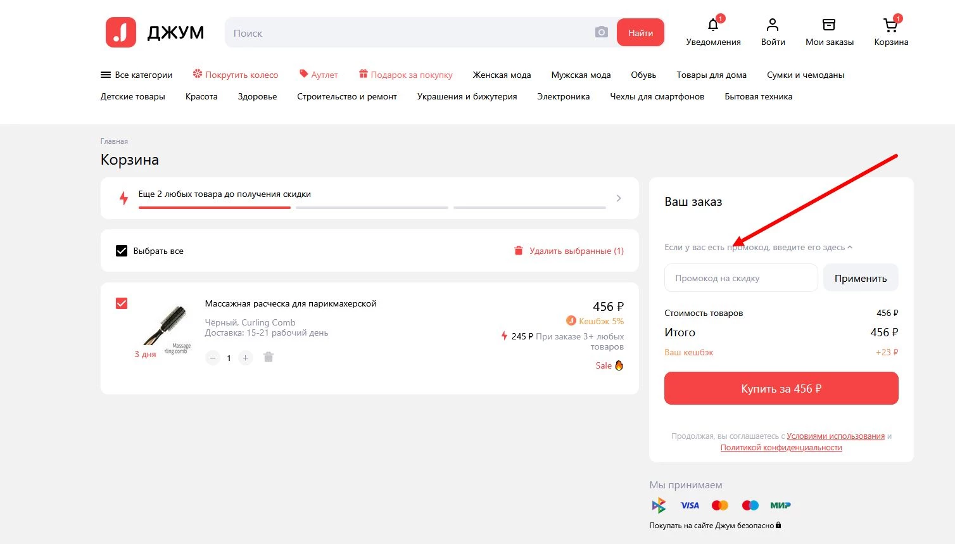Select the МИР payment icon
The width and height of the screenshot is (955, 544).
click(x=780, y=505)
